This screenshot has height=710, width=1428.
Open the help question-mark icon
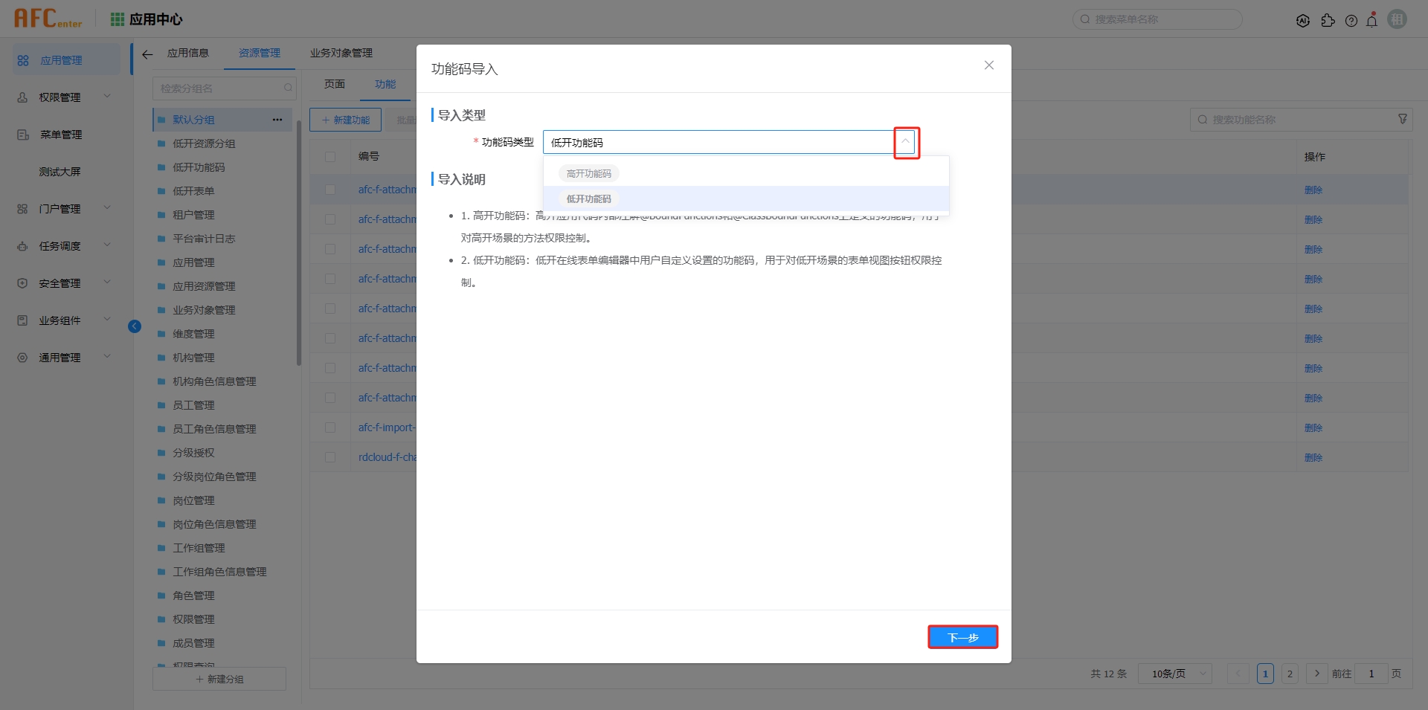pos(1351,20)
